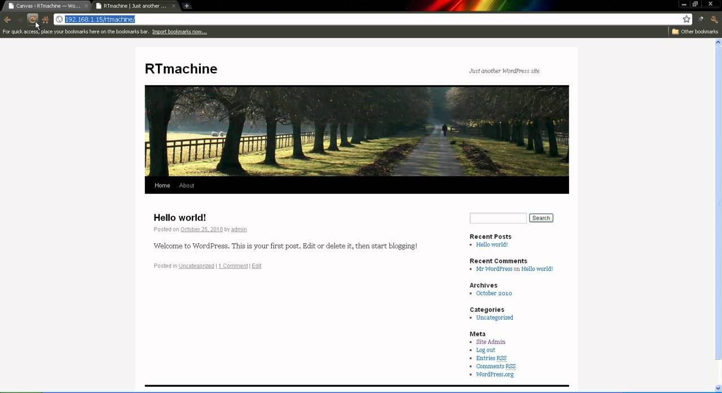Image resolution: width=722 pixels, height=393 pixels.
Task: Open the page menu icon beside the wrench
Action: [x=701, y=19]
